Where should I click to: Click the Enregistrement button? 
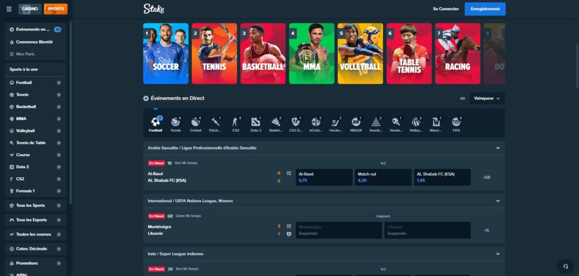point(485,9)
